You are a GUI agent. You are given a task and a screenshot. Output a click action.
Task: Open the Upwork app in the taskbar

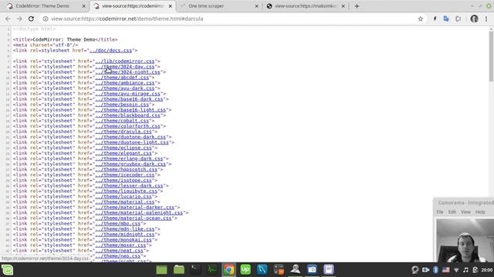(x=245, y=270)
